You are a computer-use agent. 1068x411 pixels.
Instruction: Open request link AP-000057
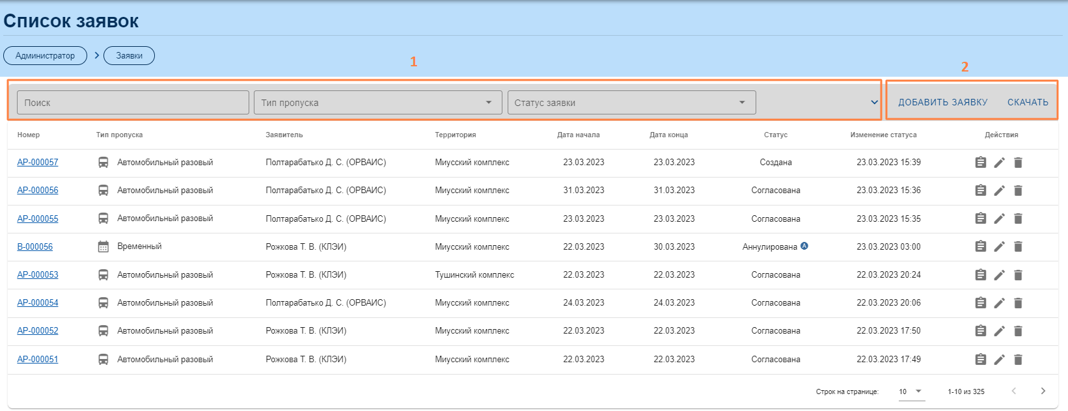point(38,163)
